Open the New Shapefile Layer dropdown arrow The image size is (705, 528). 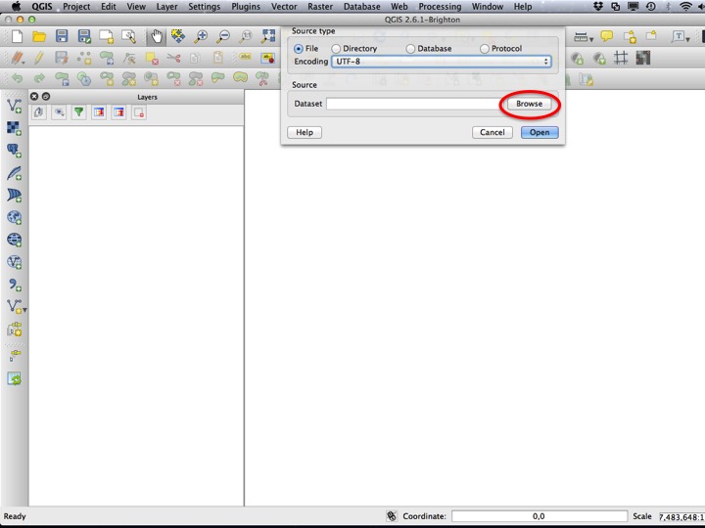24,310
